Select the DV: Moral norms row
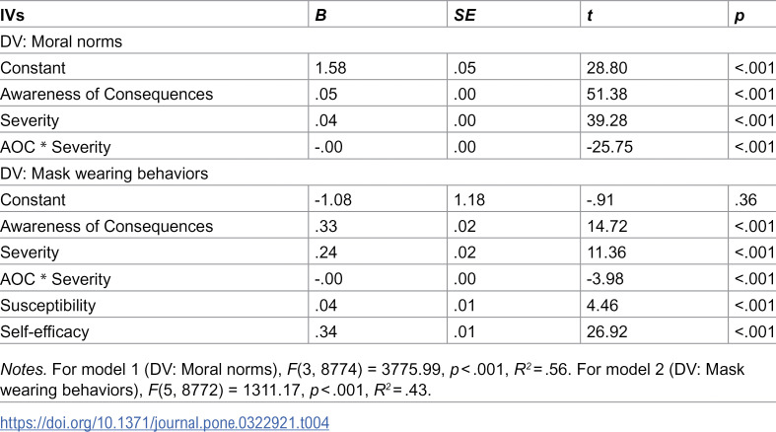Image resolution: width=776 pixels, height=432 pixels. point(388,41)
